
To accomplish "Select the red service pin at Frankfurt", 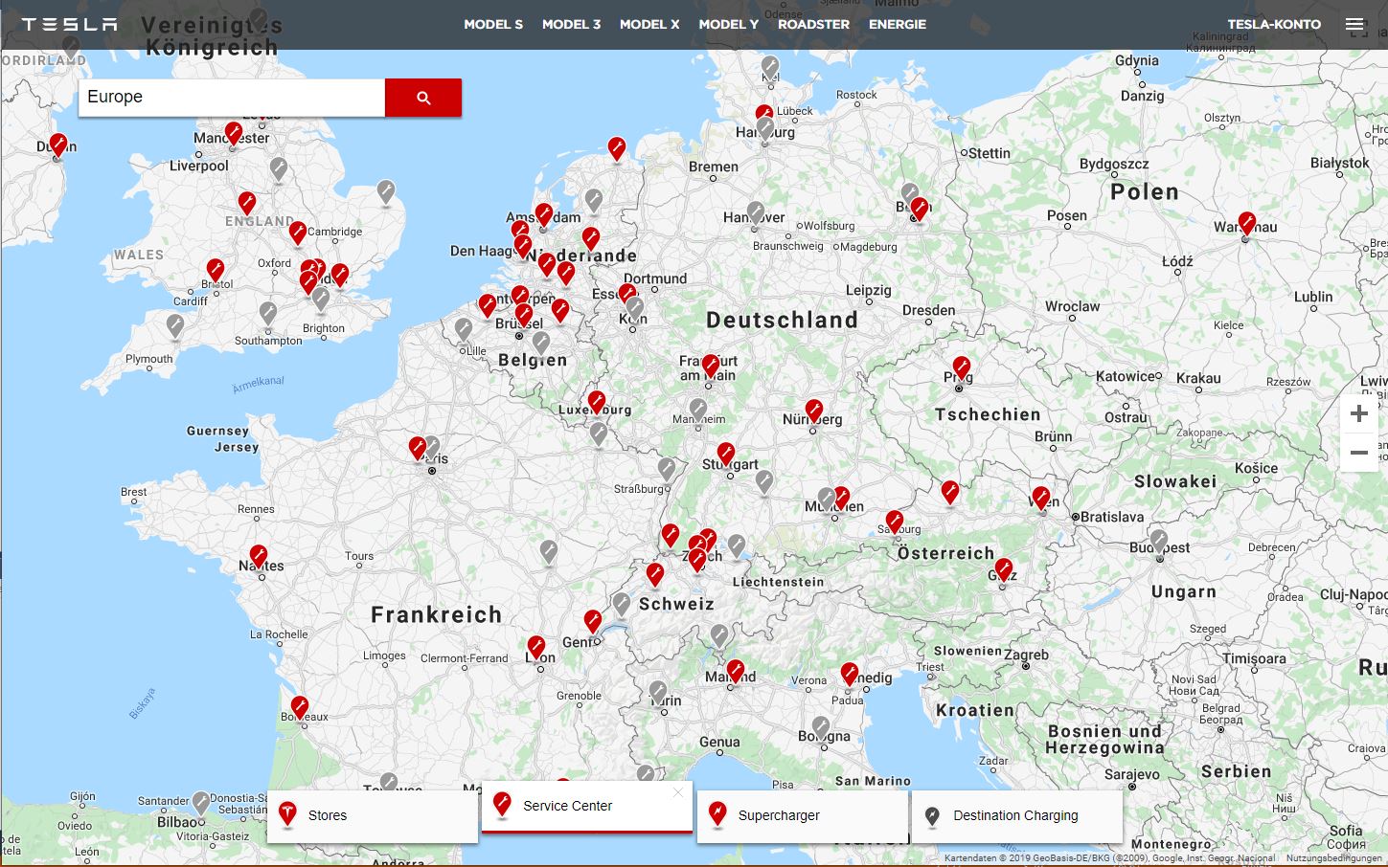I will [x=711, y=367].
